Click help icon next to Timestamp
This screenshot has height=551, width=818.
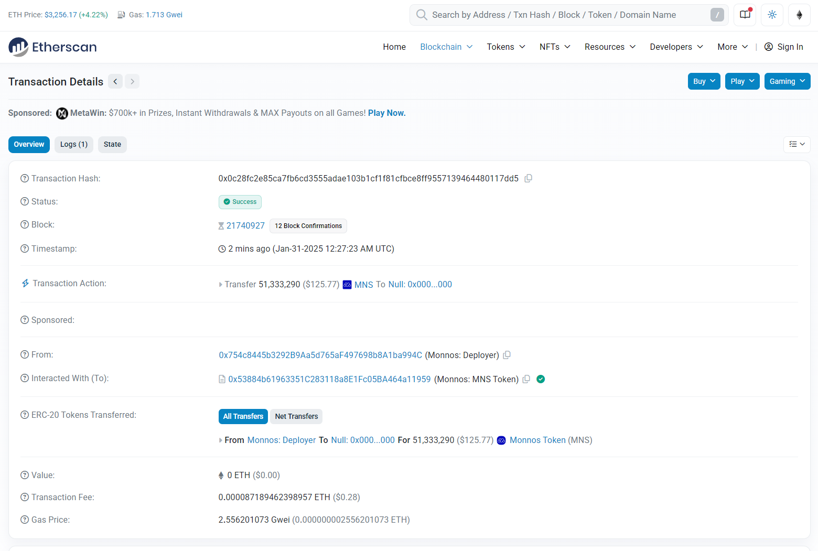pos(25,249)
